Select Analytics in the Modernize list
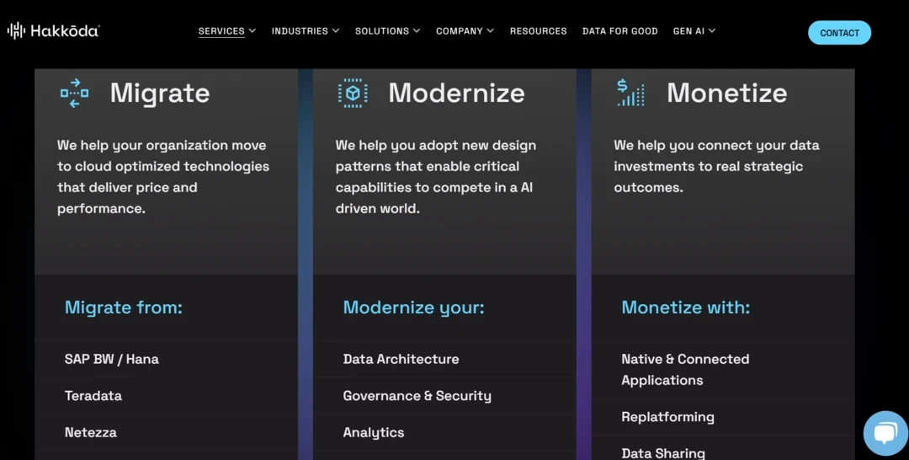 click(x=374, y=432)
